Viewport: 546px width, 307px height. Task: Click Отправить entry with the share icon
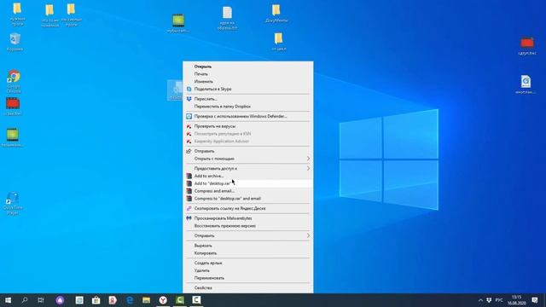[x=248, y=151]
